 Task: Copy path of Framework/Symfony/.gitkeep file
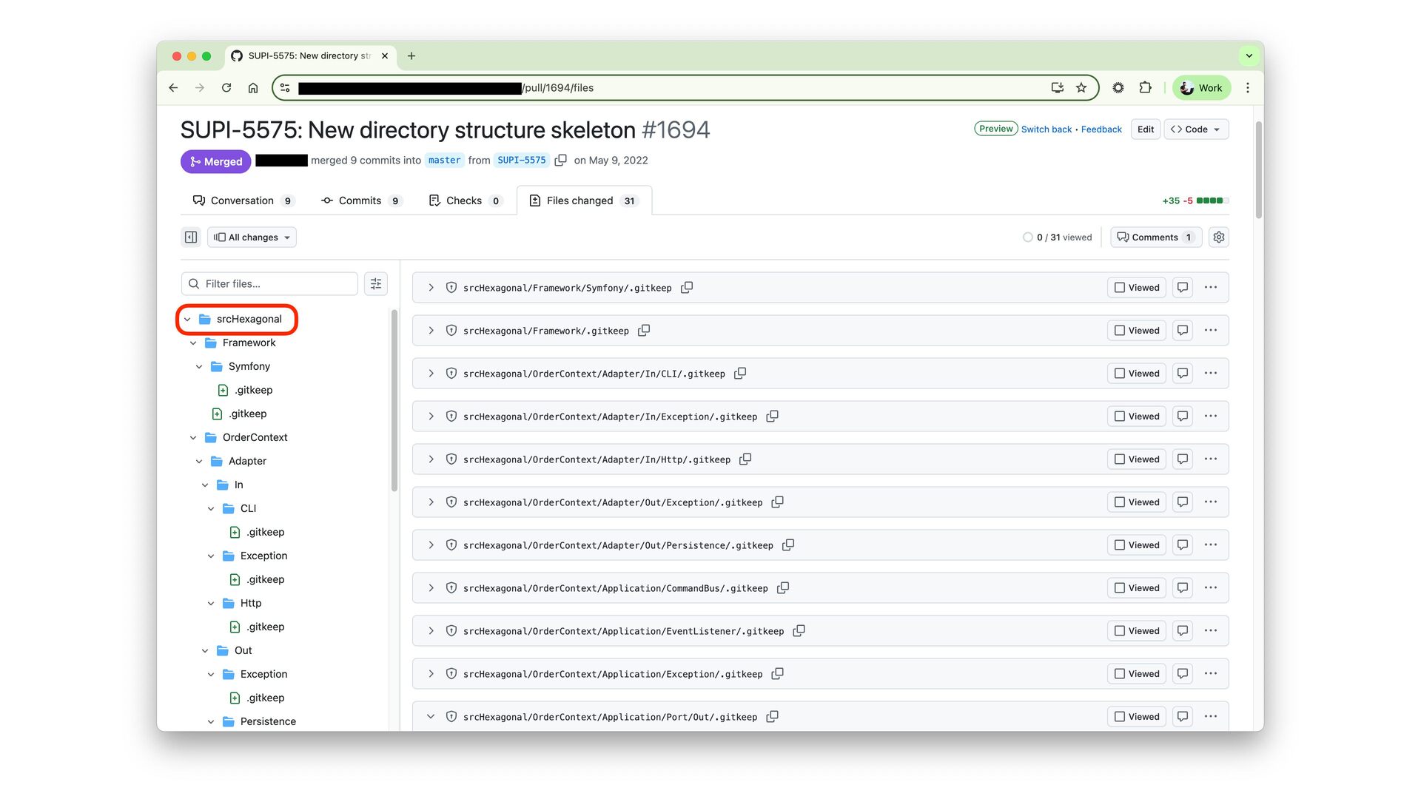pyautogui.click(x=687, y=288)
